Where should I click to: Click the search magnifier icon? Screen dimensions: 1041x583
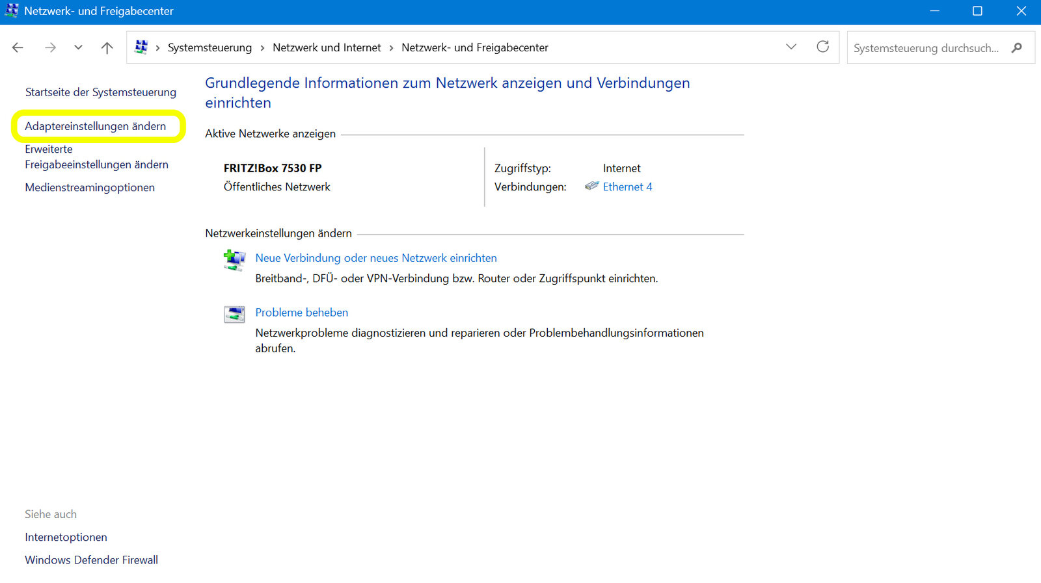tap(1017, 47)
